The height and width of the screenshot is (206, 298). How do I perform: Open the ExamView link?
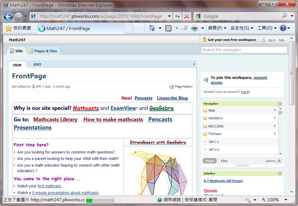point(124,108)
